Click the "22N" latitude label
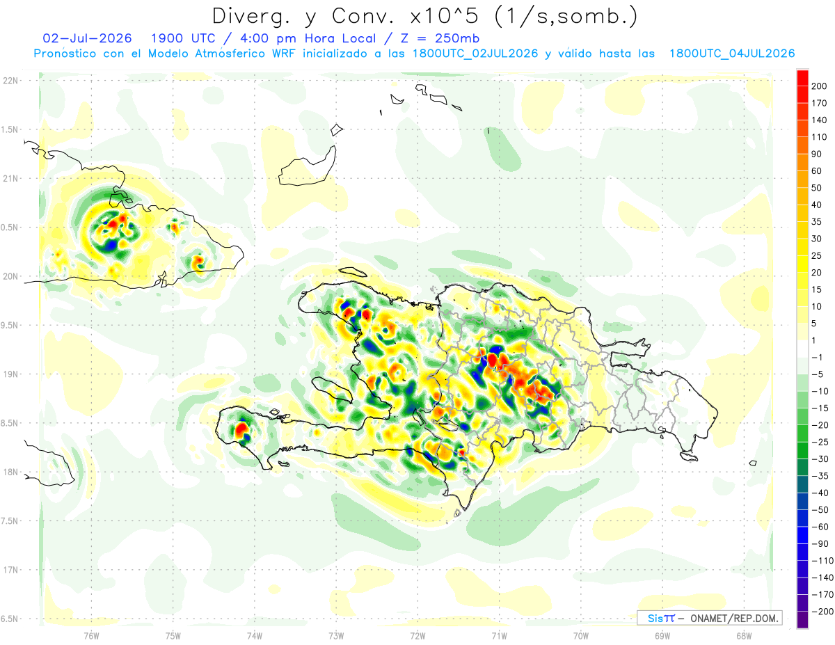 click(x=10, y=81)
